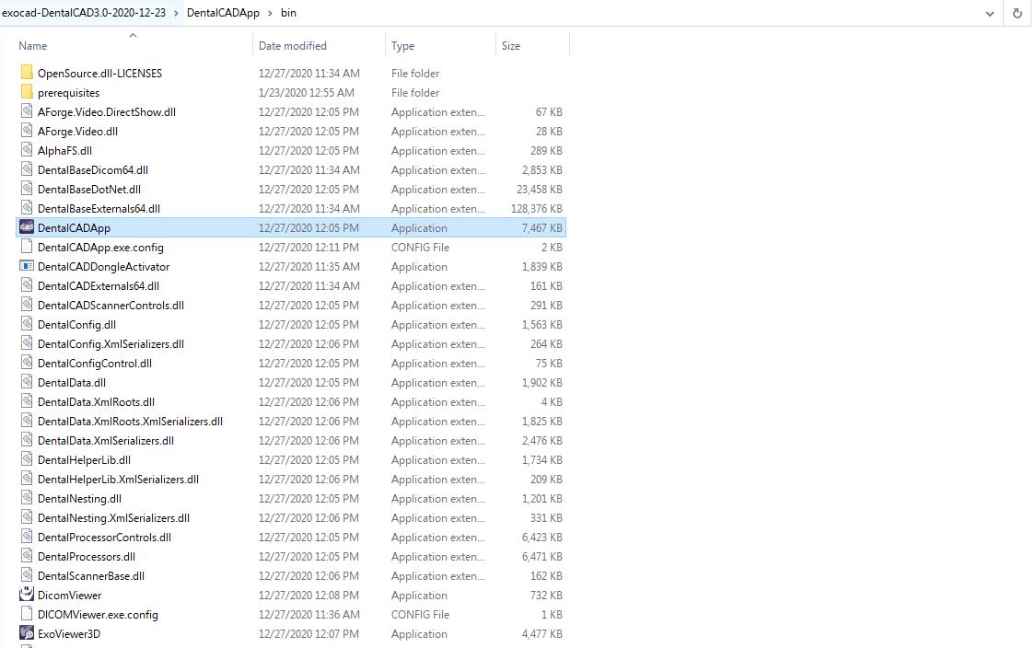This screenshot has height=648, width=1036.
Task: Click the bin breadcrumb segment
Action: click(288, 13)
